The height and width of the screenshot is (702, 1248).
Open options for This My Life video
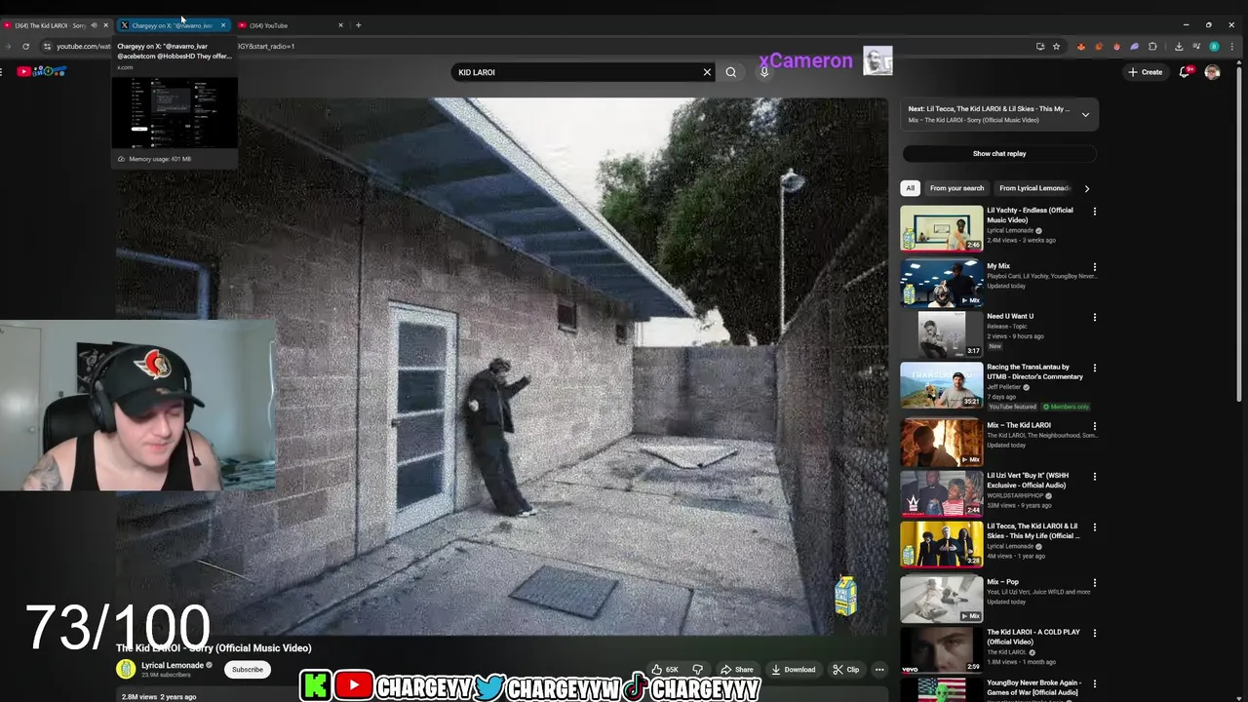click(x=1094, y=527)
